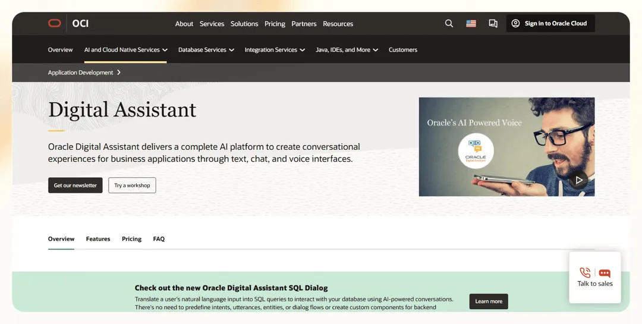642x324 pixels.
Task: Click the Talk to sales label
Action: (595, 284)
